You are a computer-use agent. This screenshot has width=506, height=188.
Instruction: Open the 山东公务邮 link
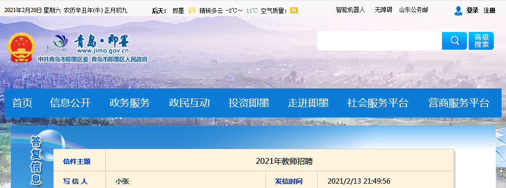[x=414, y=10]
